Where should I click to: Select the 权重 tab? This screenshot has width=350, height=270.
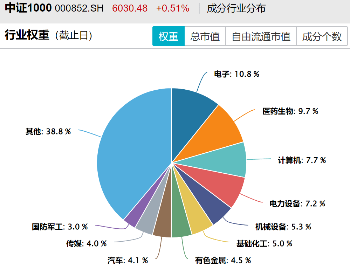pos(169,36)
